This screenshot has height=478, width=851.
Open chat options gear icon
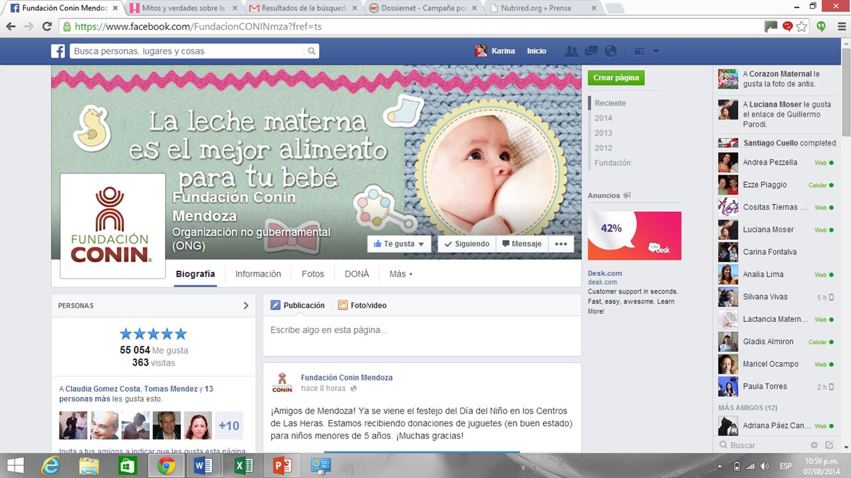point(814,445)
